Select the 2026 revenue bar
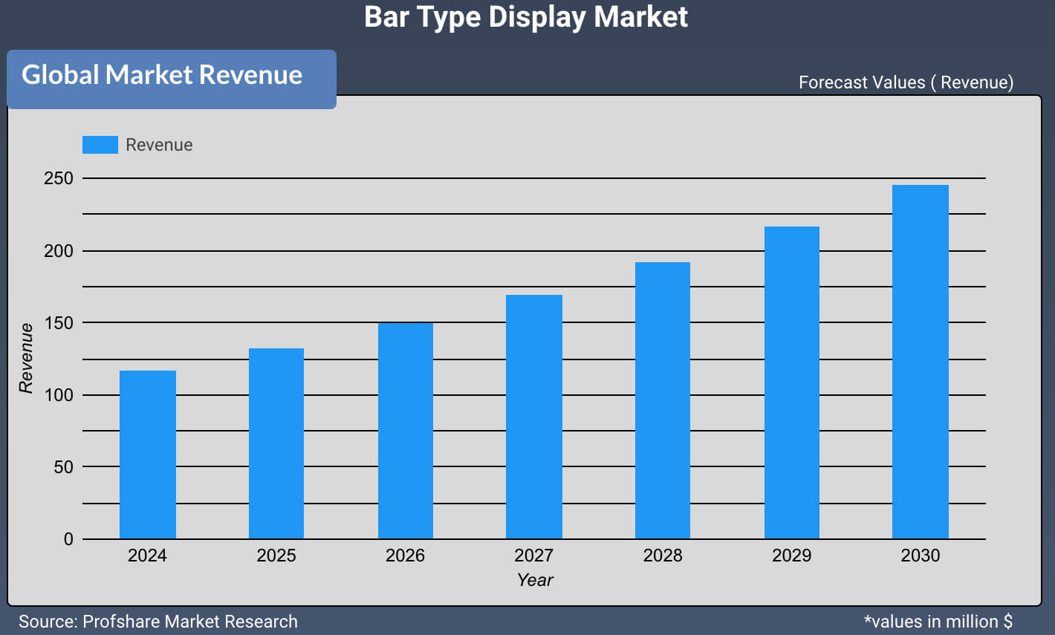The height and width of the screenshot is (635, 1055). pyautogui.click(x=406, y=431)
